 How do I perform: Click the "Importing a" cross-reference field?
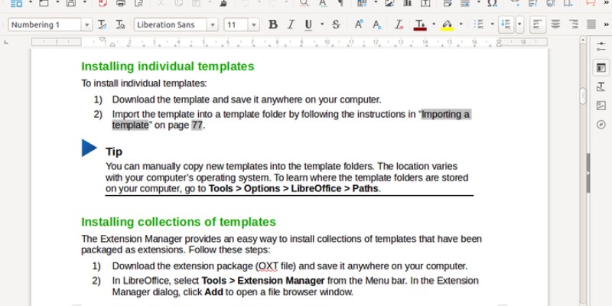click(446, 114)
